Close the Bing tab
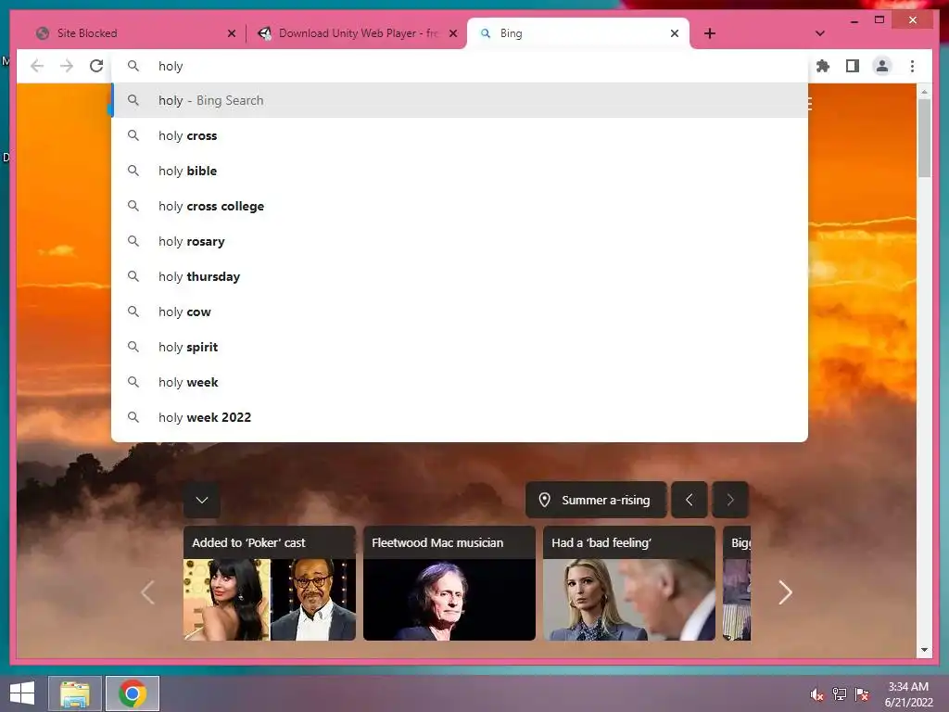 point(675,33)
